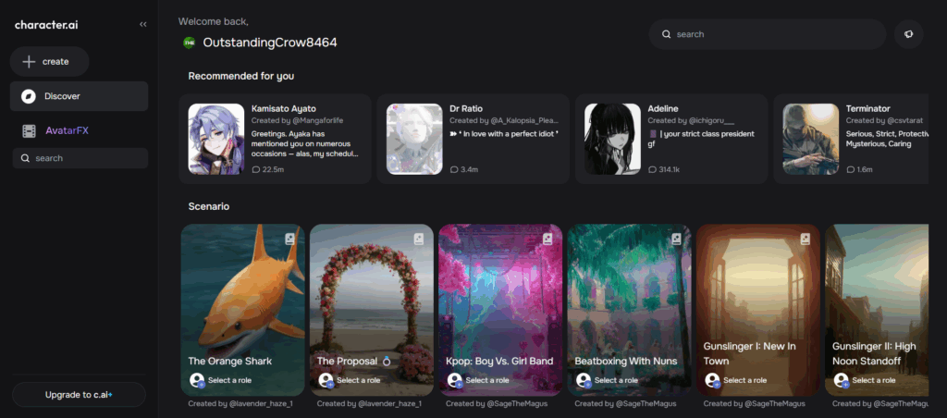
Task: Click the AvatarFX film strip icon
Action: click(x=29, y=131)
